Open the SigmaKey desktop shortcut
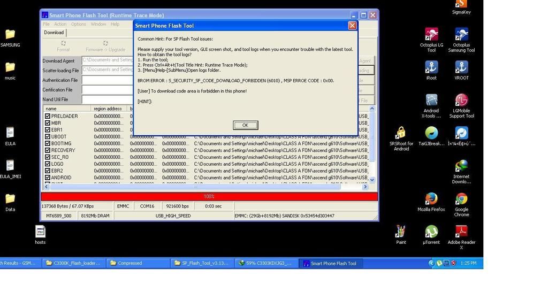The height and width of the screenshot is (308, 548). tap(461, 5)
